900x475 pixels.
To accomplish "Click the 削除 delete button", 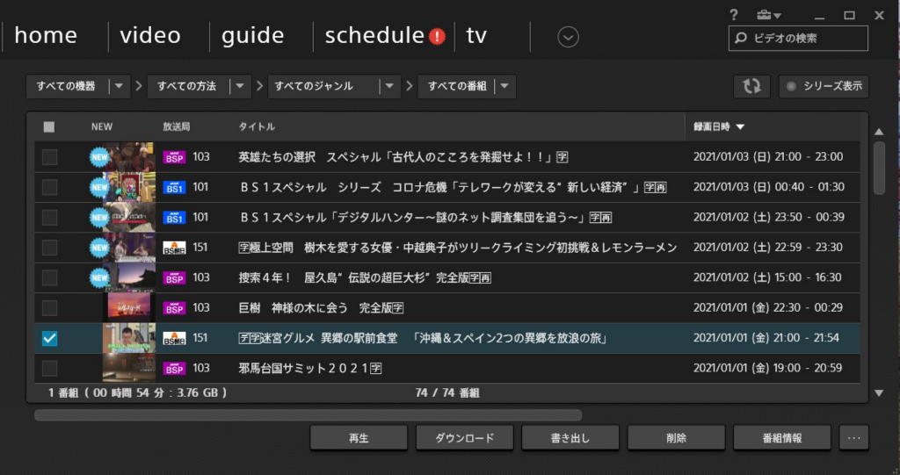I will (x=676, y=437).
